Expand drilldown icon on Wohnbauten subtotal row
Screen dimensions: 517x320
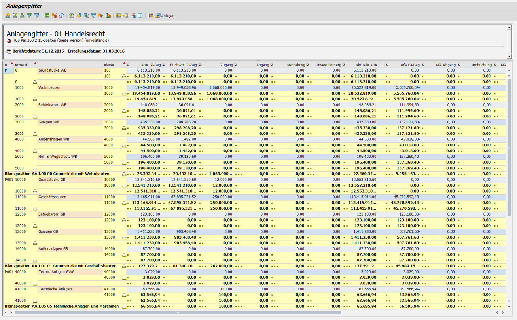(124, 93)
